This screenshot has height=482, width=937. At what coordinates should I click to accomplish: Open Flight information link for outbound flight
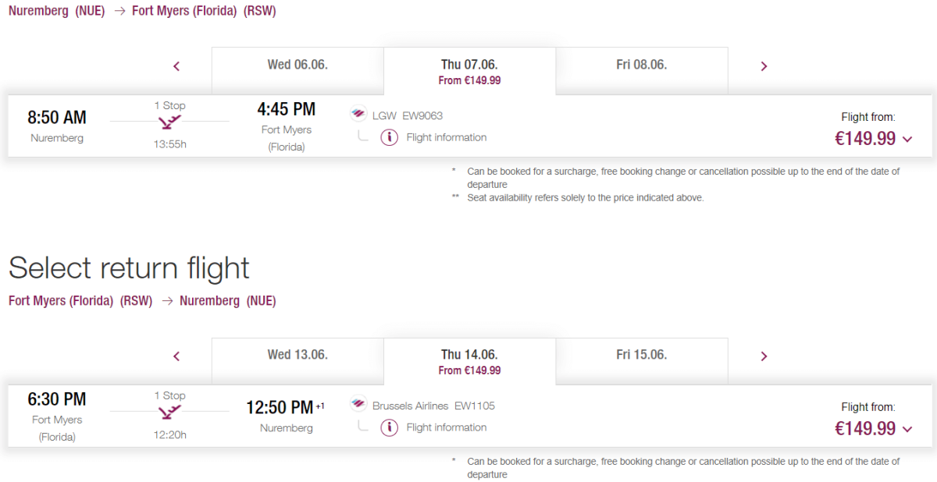click(446, 138)
